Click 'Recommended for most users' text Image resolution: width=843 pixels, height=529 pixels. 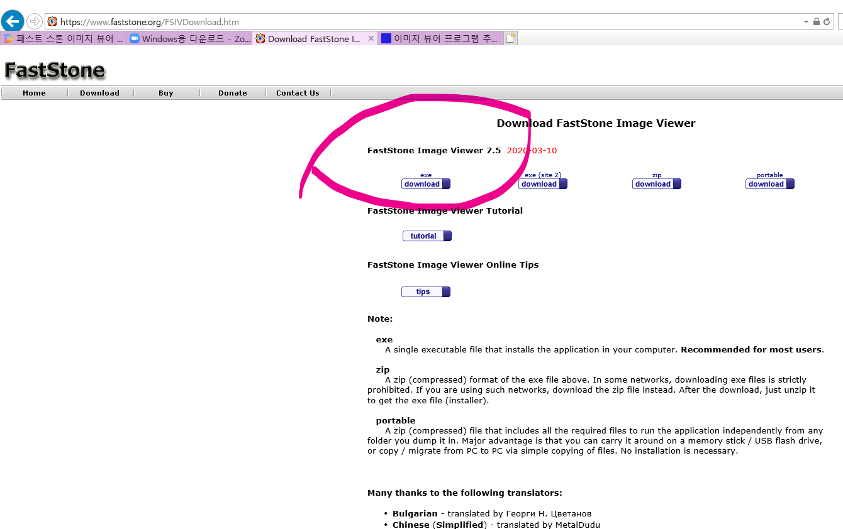point(751,350)
